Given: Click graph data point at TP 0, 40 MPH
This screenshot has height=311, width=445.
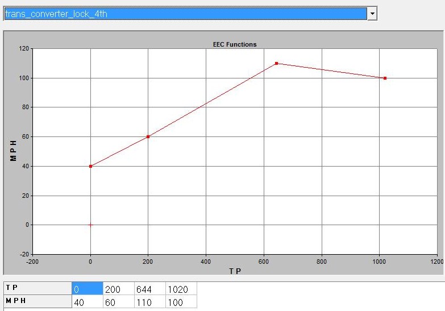Looking at the screenshot, I should [x=90, y=166].
